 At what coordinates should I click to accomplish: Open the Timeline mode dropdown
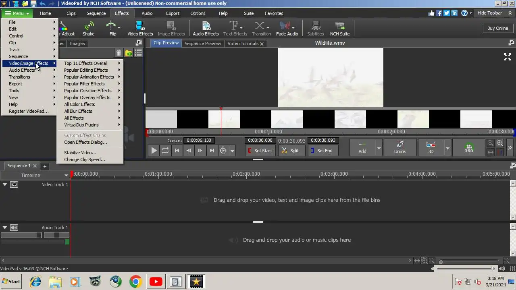(x=66, y=175)
